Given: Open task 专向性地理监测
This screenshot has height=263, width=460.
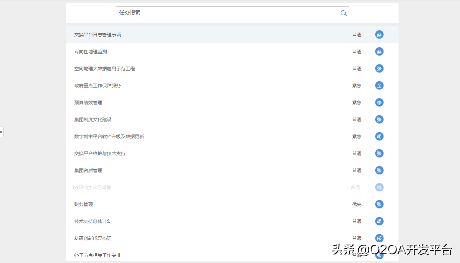Looking at the screenshot, I should (90, 51).
